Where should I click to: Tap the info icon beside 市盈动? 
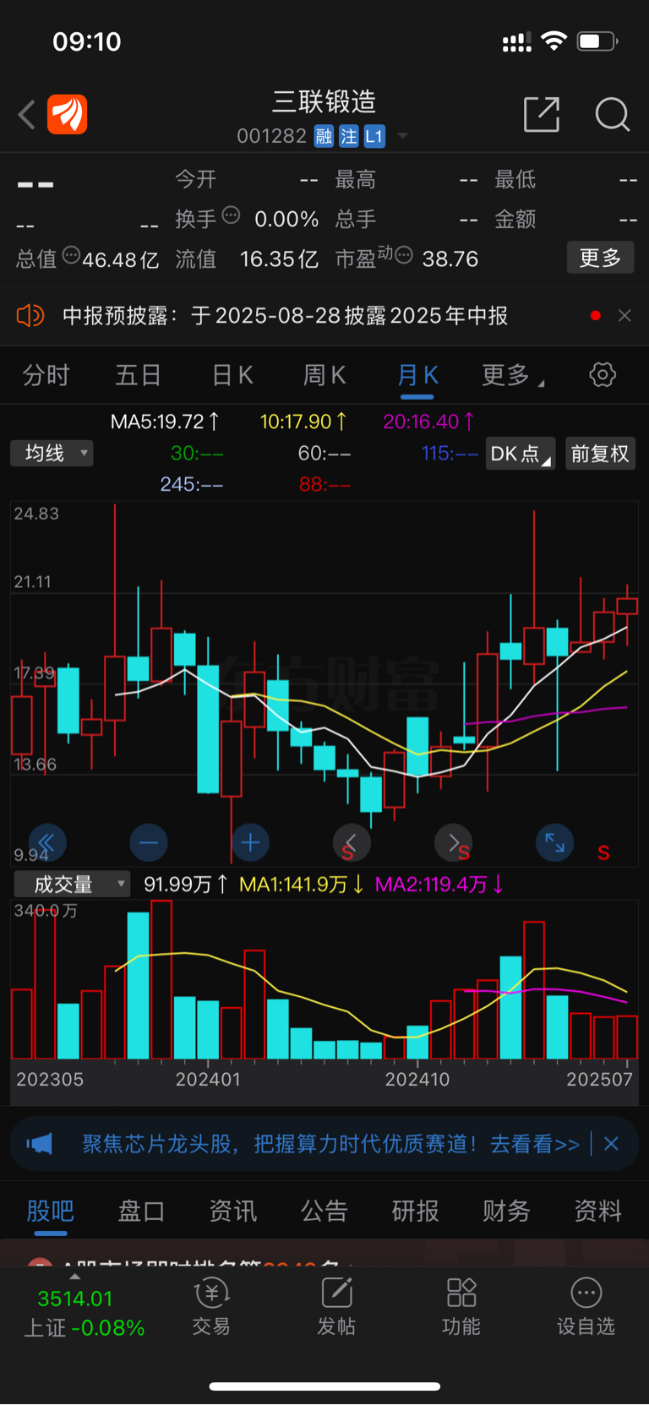click(404, 254)
